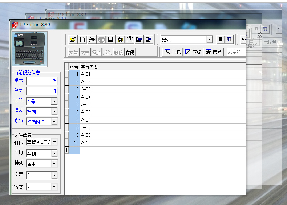Click the import icon with left arrow

tap(139, 40)
